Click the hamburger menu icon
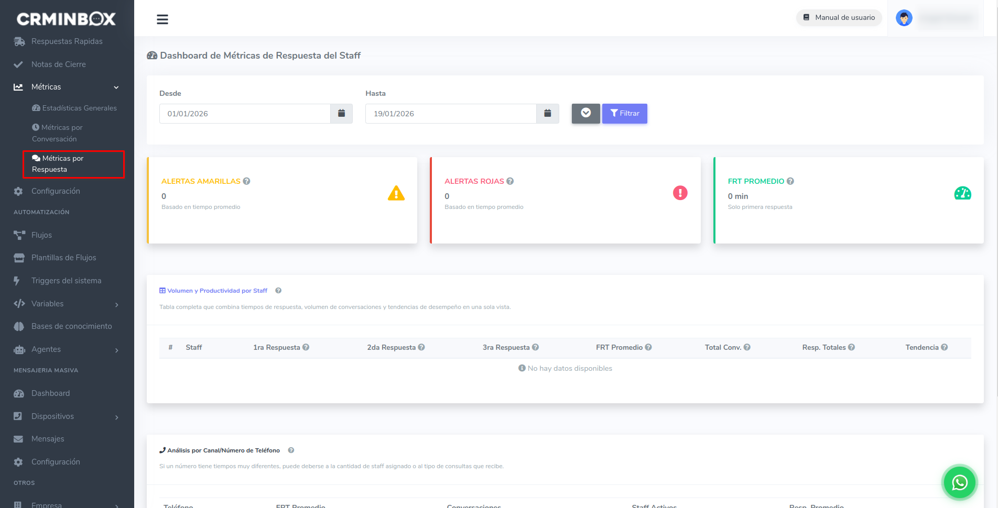998x508 pixels. click(x=162, y=19)
